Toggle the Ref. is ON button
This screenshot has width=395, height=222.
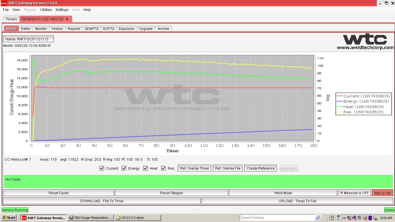382,193
